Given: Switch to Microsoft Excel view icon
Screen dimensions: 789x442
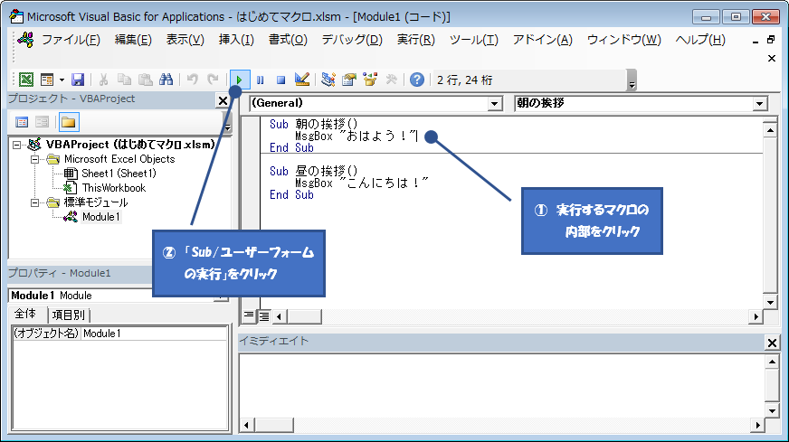Looking at the screenshot, I should pos(25,80).
